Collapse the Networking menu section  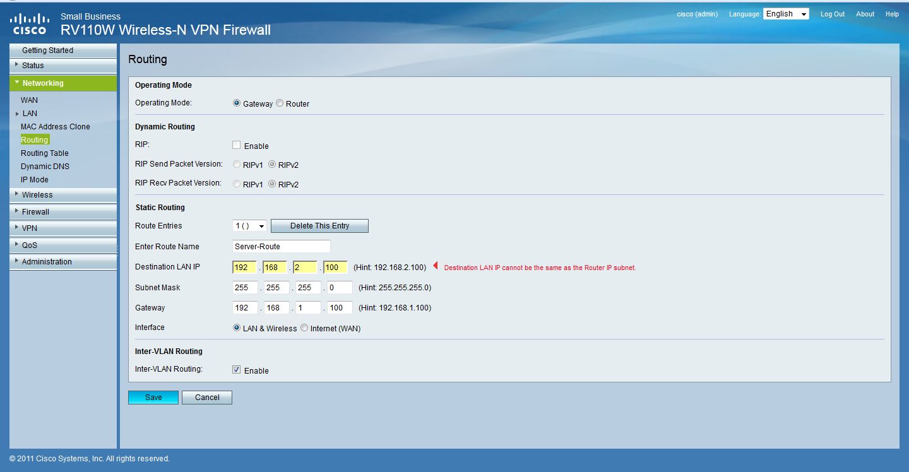coord(63,83)
